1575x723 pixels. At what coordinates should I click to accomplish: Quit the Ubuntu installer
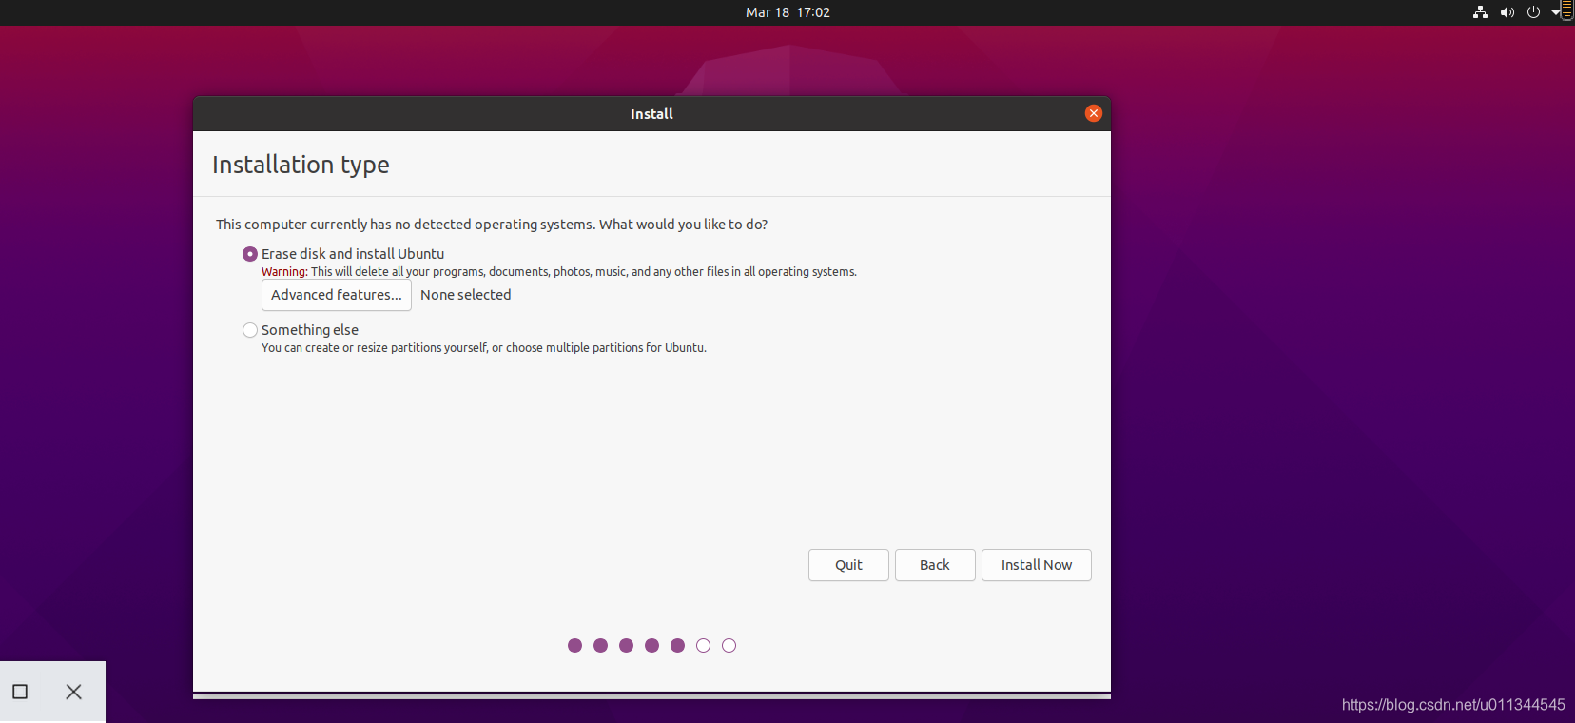(x=848, y=565)
